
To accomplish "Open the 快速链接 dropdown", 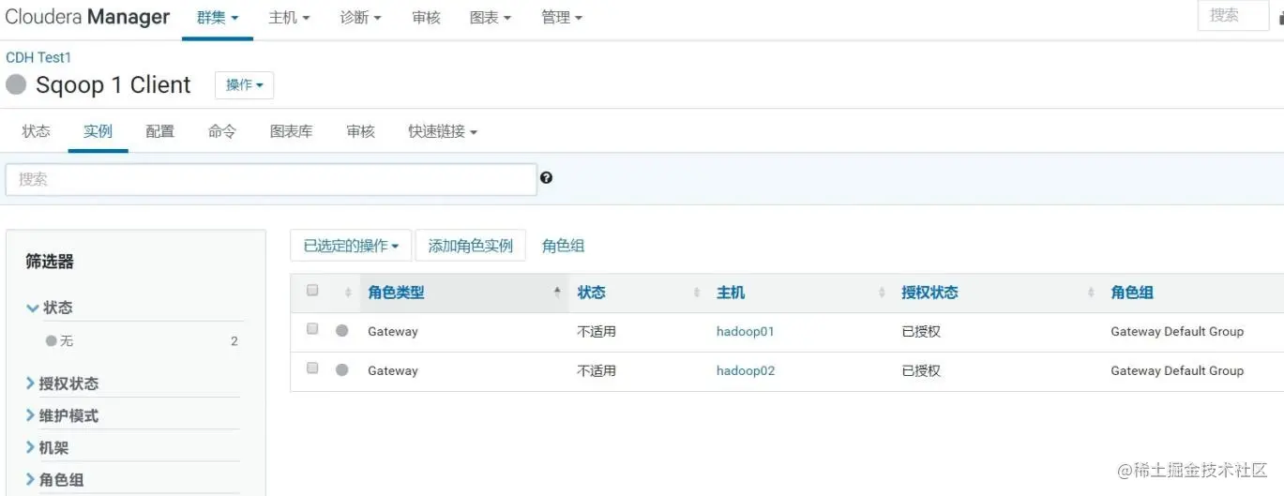I will [x=443, y=131].
